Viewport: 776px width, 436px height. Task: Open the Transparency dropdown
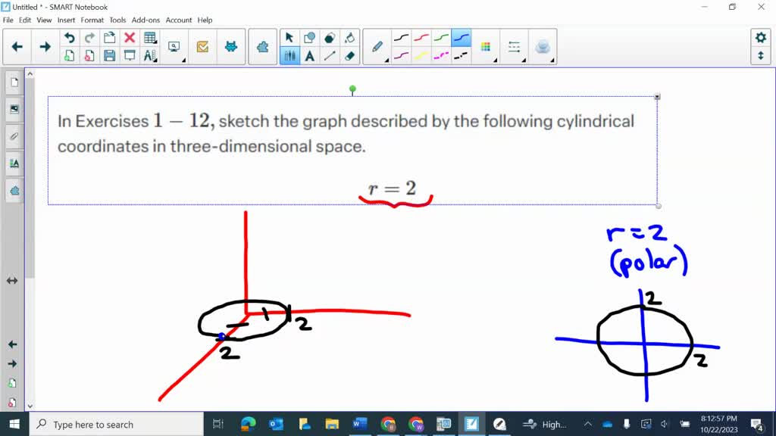tap(543, 47)
